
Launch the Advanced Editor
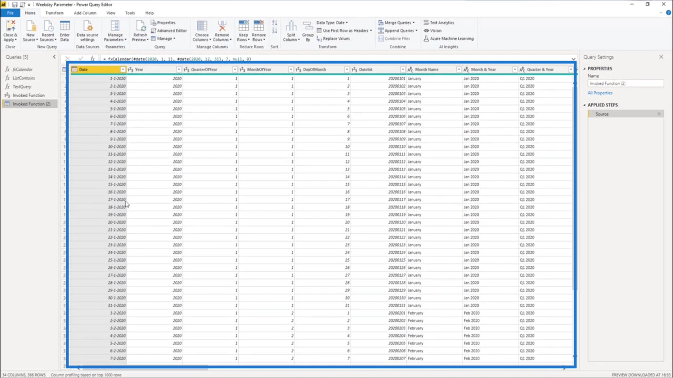click(x=169, y=31)
